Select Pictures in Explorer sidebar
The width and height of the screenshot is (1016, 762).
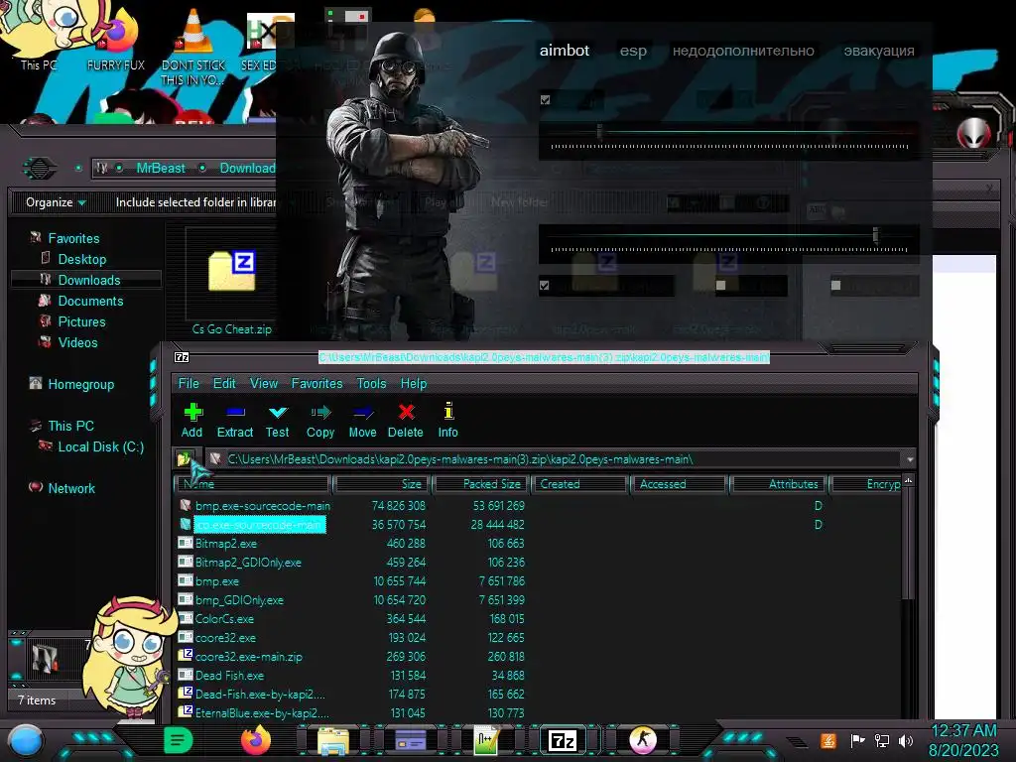point(81,321)
